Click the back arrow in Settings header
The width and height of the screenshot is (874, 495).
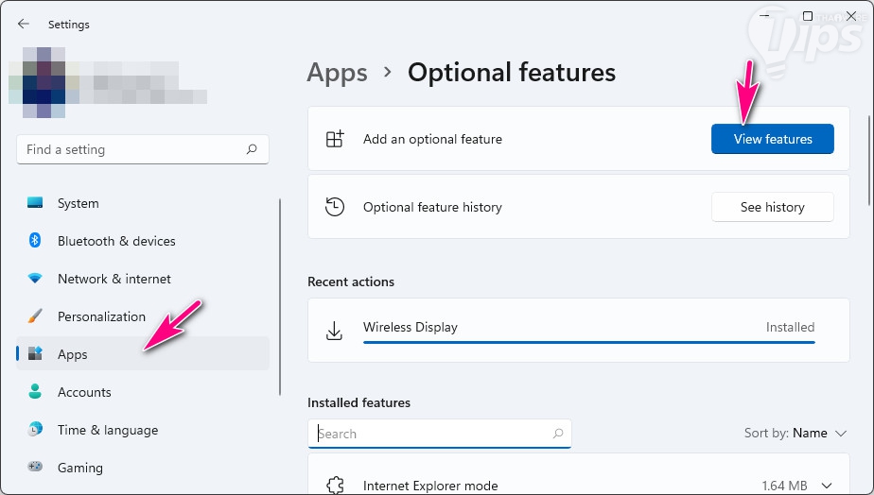pos(24,24)
